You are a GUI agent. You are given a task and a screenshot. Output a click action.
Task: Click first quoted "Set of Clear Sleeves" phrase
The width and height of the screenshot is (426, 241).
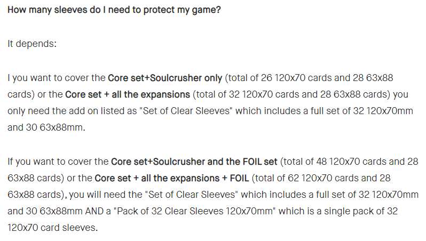coord(186,111)
